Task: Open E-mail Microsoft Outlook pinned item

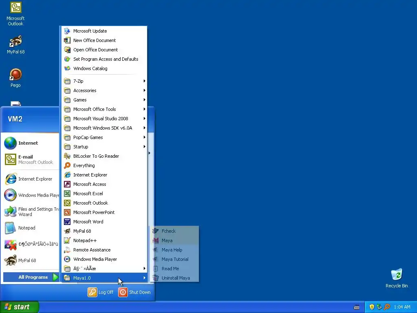Action: [x=31, y=159]
